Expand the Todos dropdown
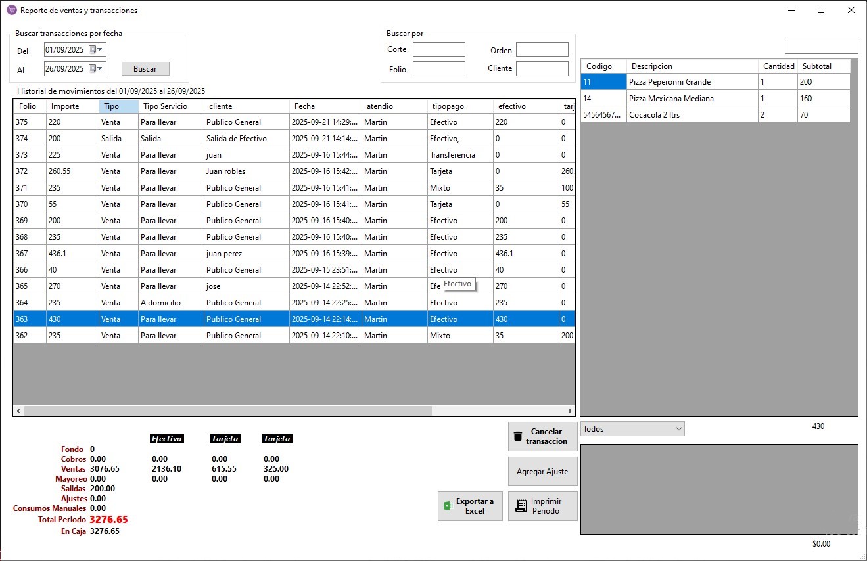The height and width of the screenshot is (561, 867). (678, 429)
